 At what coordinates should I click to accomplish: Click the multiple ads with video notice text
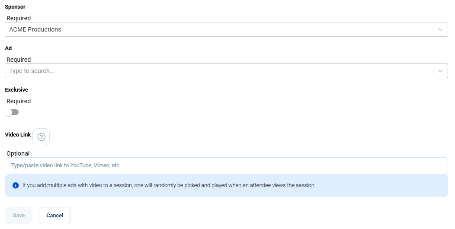click(169, 185)
